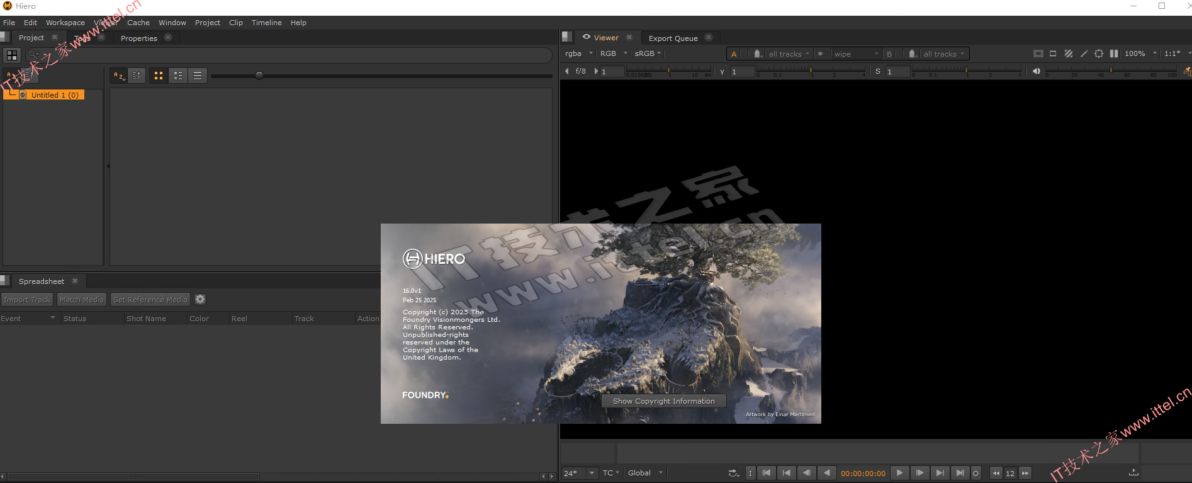Close the Project tab
Screen dimensions: 1192x483
[x=55, y=38]
